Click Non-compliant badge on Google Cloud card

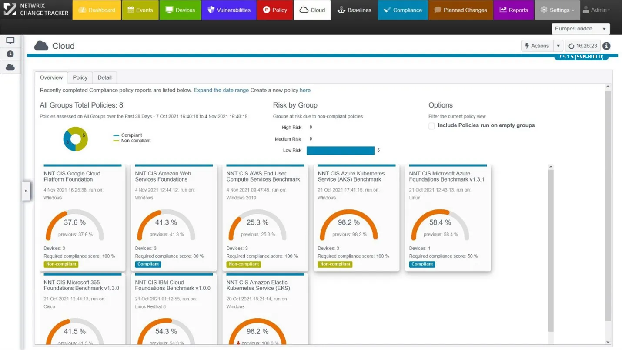click(61, 264)
